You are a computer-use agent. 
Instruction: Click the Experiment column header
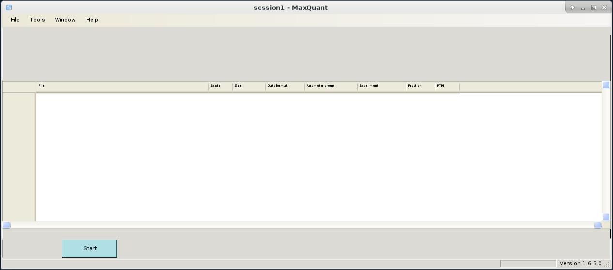382,86
